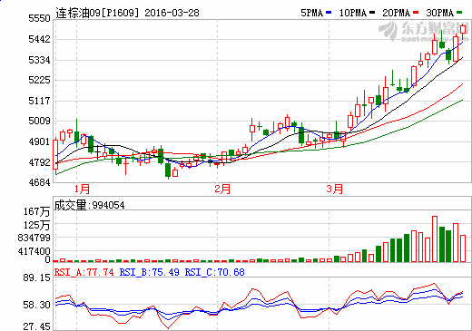Viewport: 472px width, 331px height.
Task: Click the RSI_B:75.49 indicator label
Action: [150, 272]
